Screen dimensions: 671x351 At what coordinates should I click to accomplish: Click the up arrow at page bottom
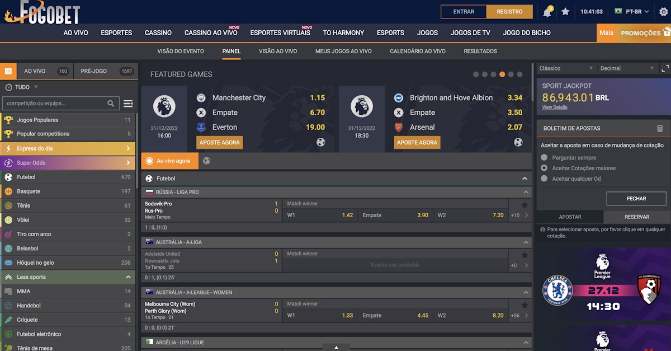pos(337,348)
